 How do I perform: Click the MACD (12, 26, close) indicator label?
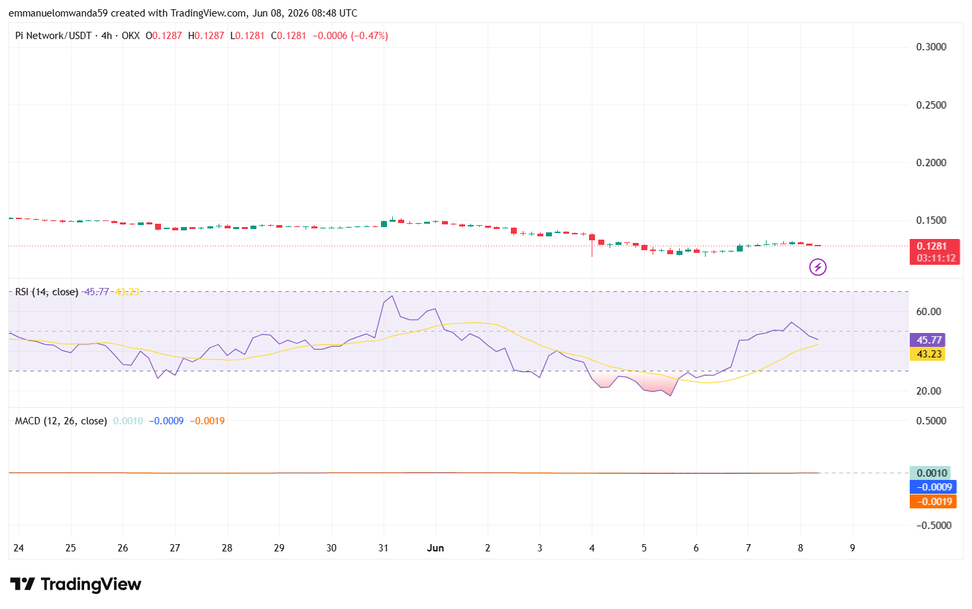tap(61, 421)
